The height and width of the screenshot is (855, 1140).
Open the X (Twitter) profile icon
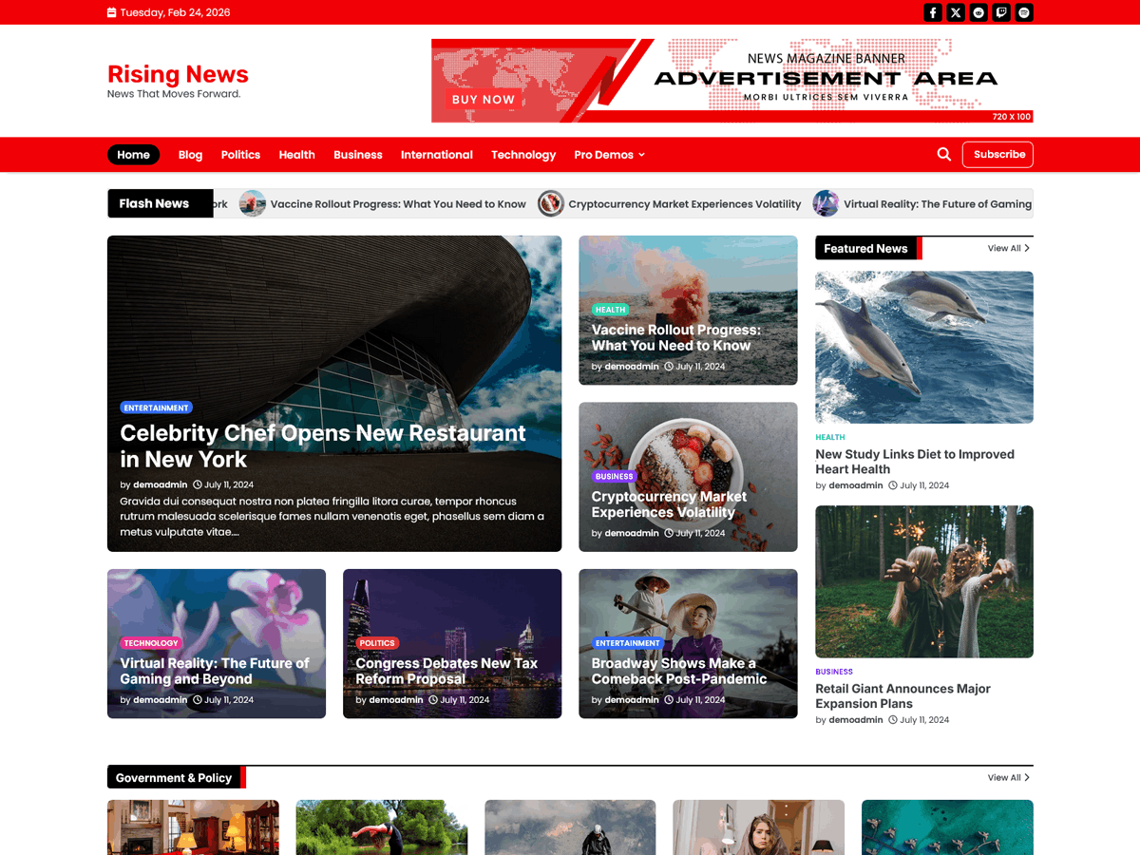point(955,12)
